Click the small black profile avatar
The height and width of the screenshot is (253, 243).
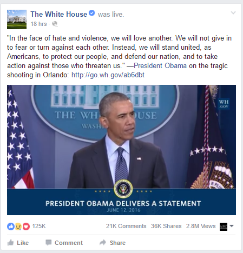(x=224, y=227)
